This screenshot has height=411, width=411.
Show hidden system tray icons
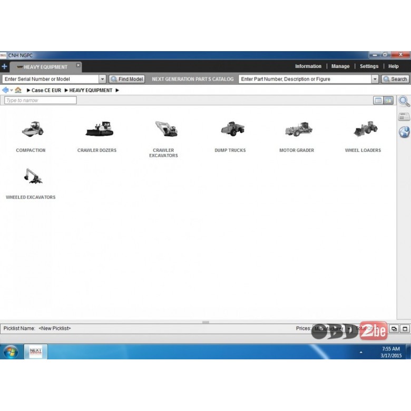[361, 353]
